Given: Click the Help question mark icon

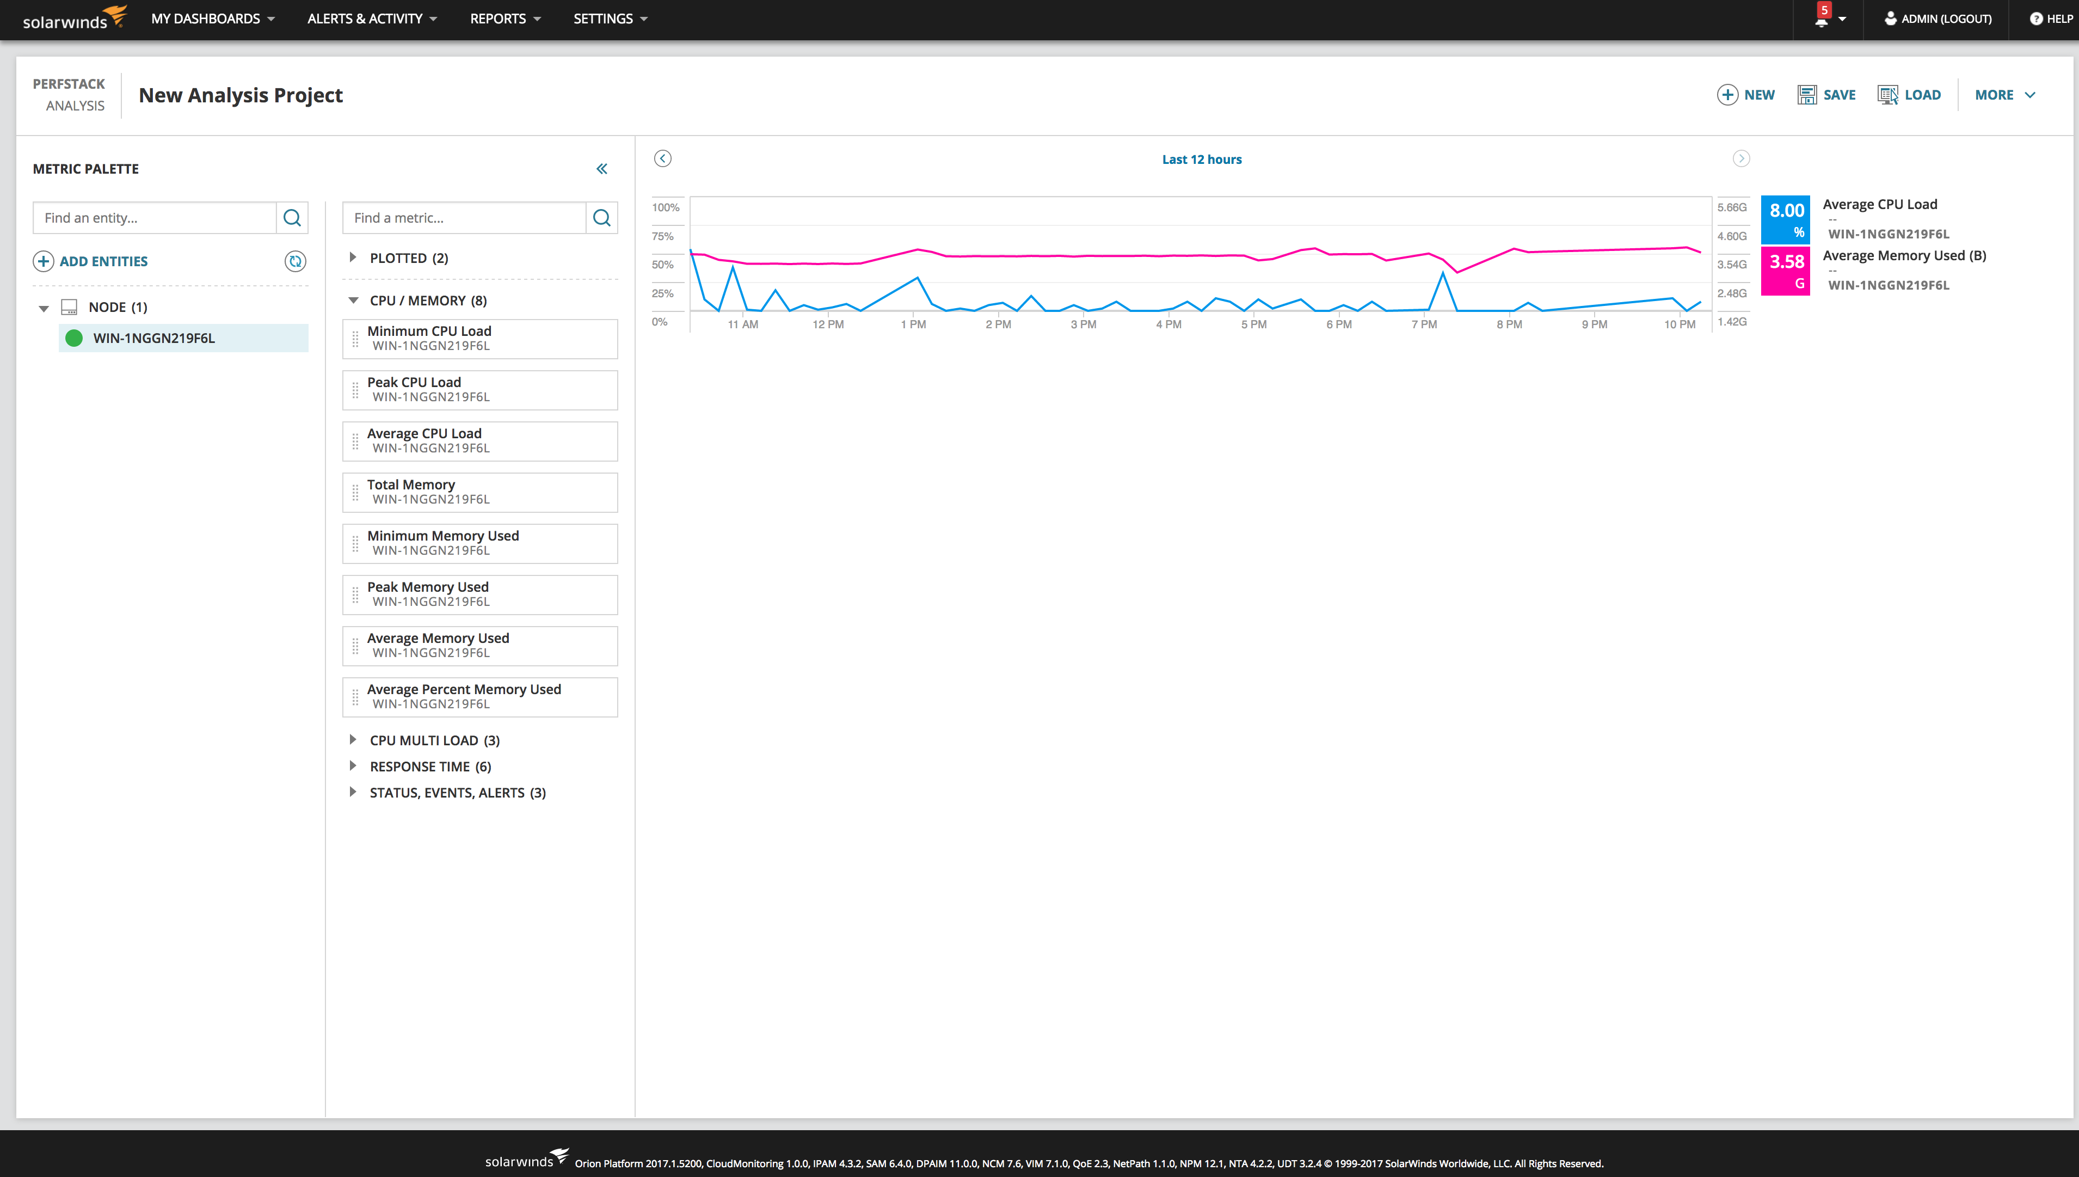Looking at the screenshot, I should point(2036,19).
